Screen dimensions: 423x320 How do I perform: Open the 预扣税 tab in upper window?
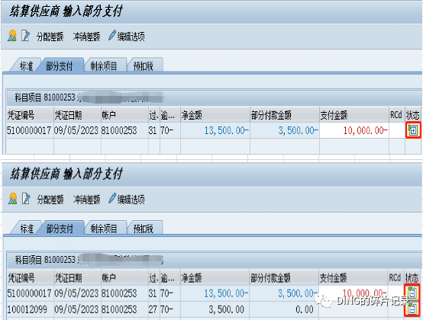[144, 66]
